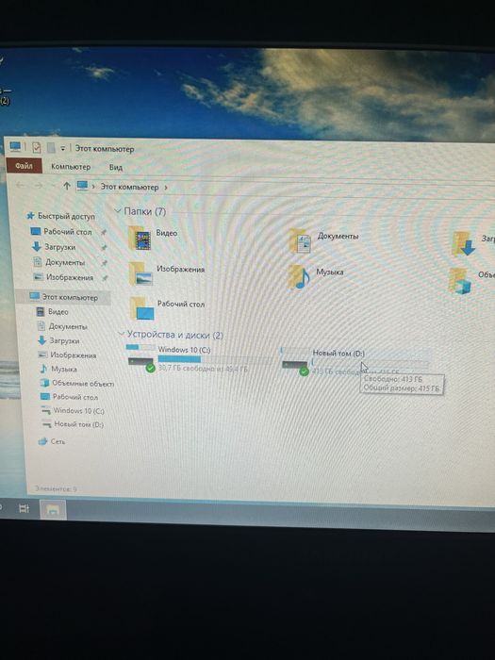
Task: Open Видео under Этот компьютер tree
Action: click(x=58, y=312)
